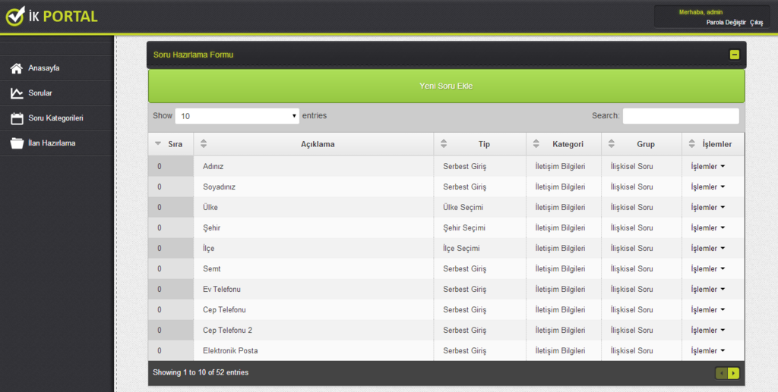Sort table by Sıra column
Image resolution: width=778 pixels, height=392 pixels.
(x=170, y=144)
